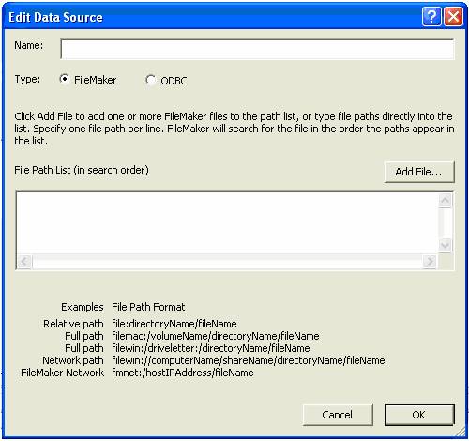This screenshot has width=469, height=441.
Task: Click the Name: label
Action: pos(29,45)
